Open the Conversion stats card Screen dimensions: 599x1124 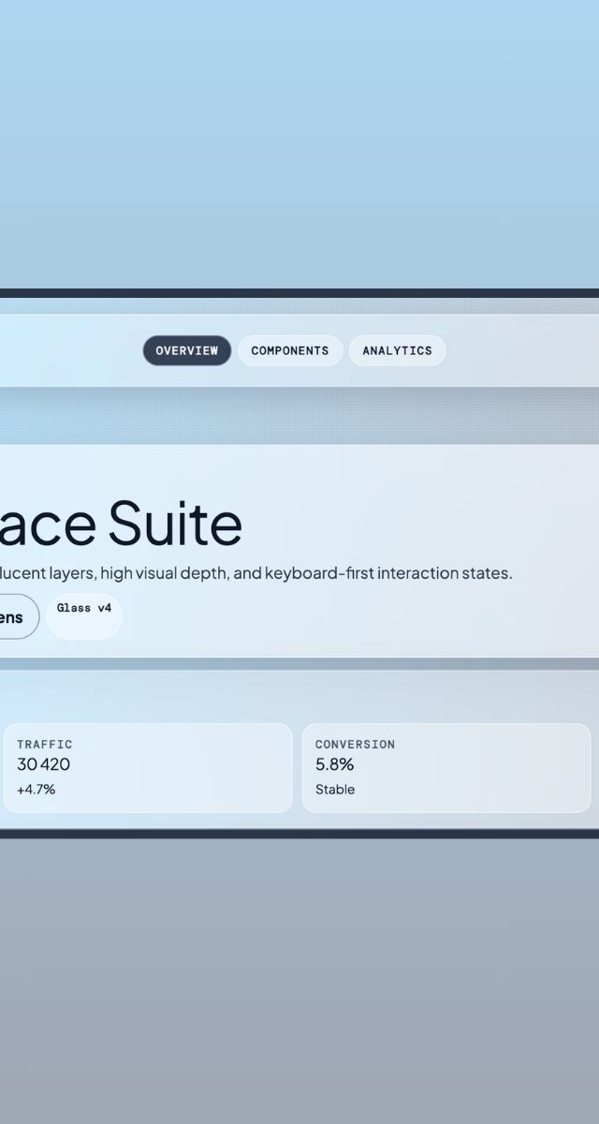(446, 768)
